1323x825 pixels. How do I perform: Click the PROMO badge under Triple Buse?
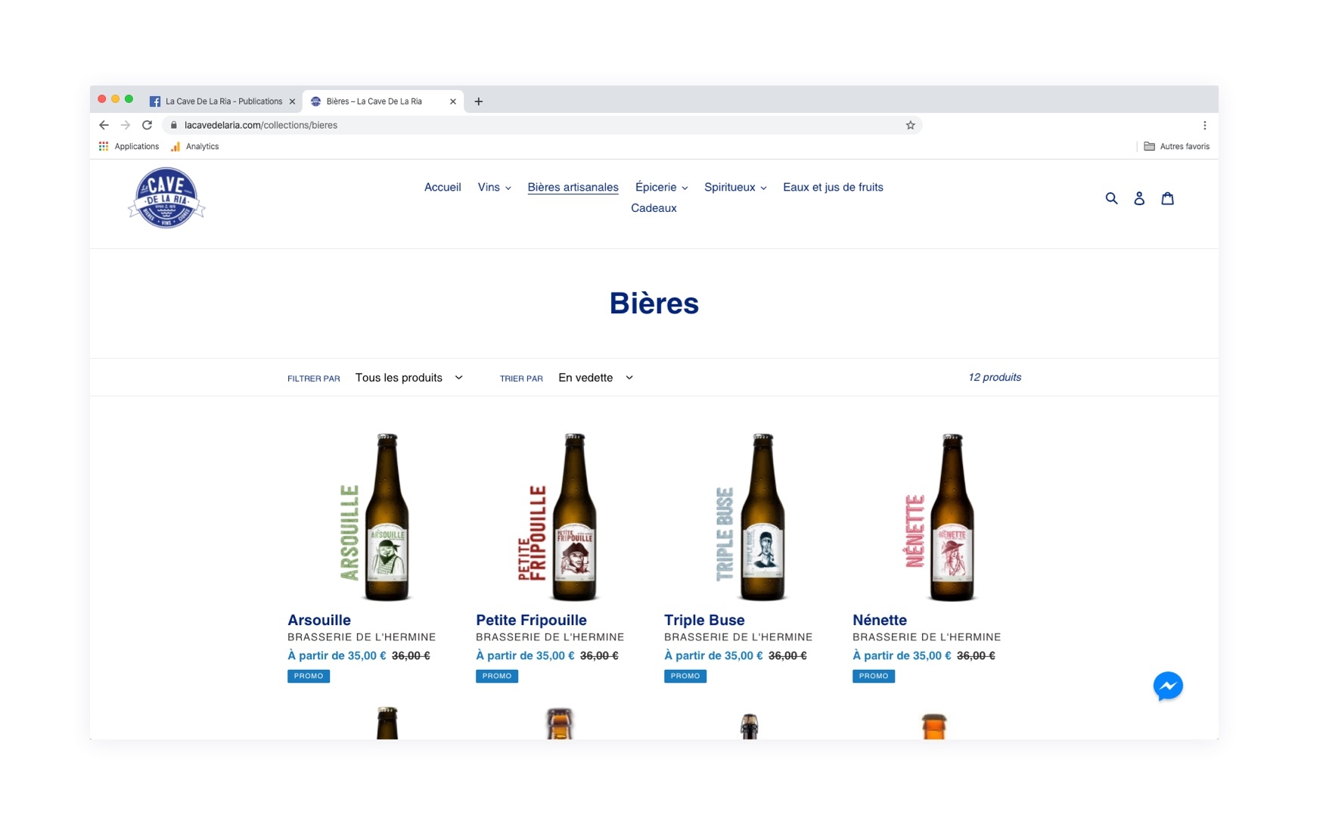[685, 677]
